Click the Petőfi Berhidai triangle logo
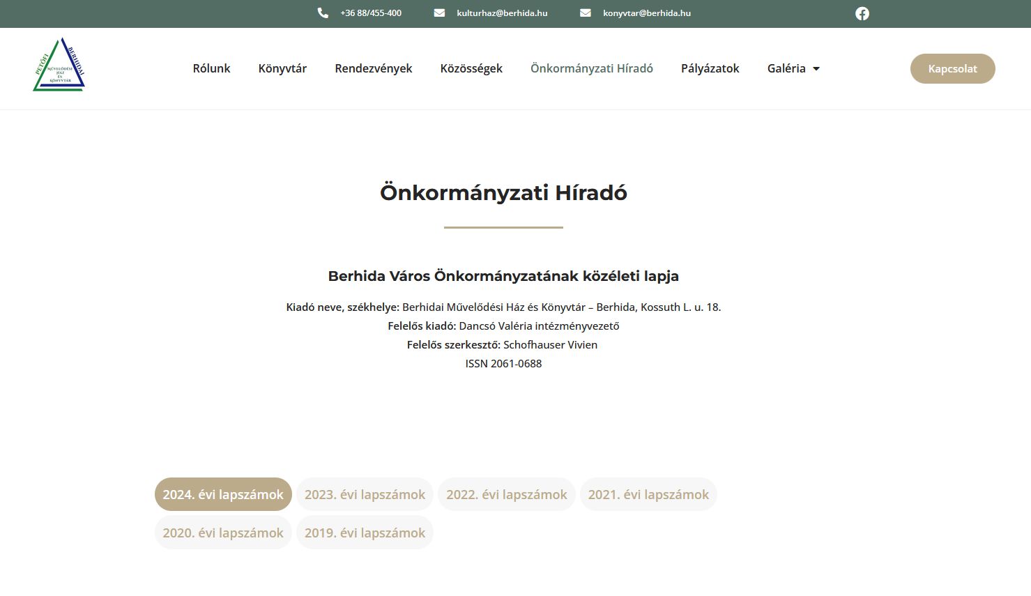Screen dimensions: 1031x596 pyautogui.click(x=59, y=65)
